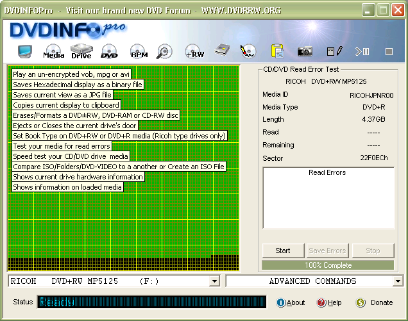Screen dimensions: 408x321
Task: Click the Ready status display
Action: click(x=151, y=302)
